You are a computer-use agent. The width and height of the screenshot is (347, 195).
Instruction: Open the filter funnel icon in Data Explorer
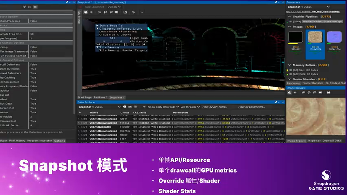(144, 107)
